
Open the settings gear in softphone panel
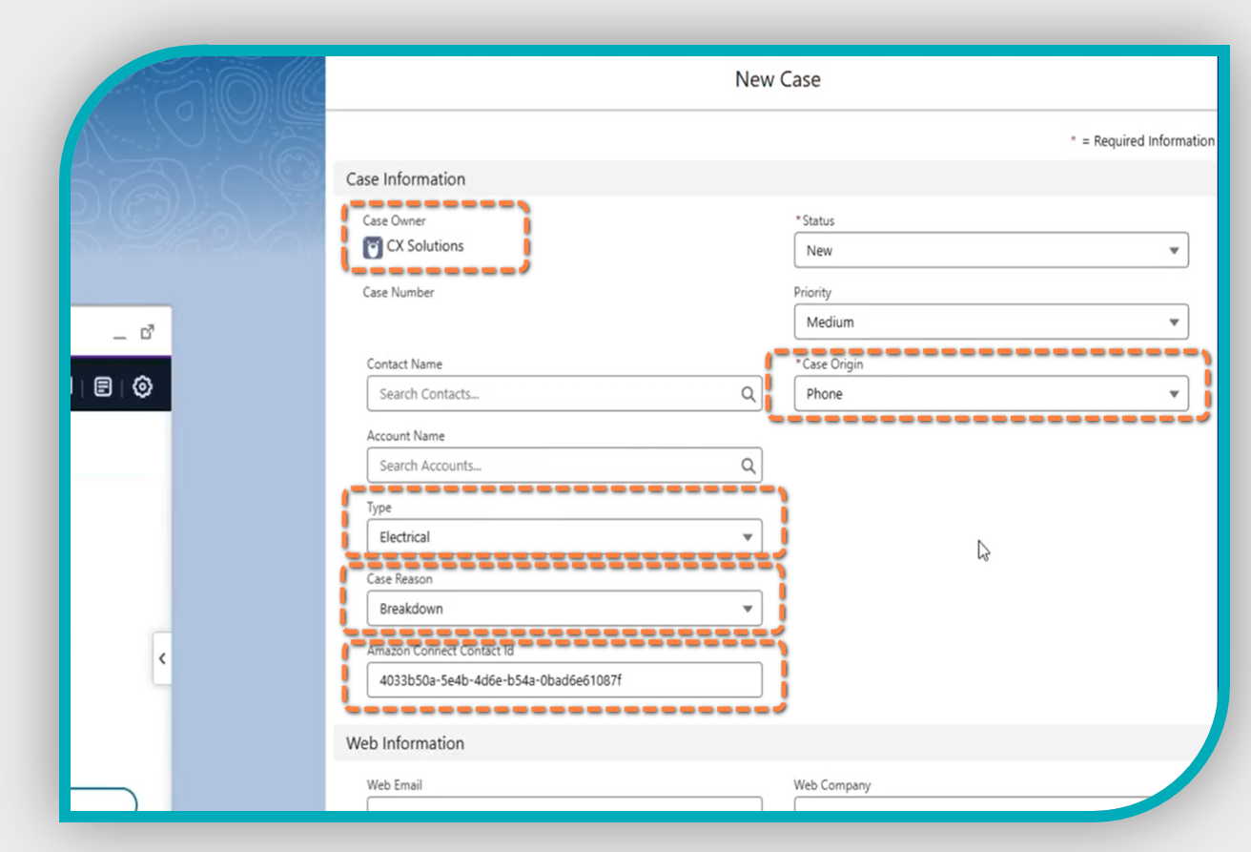[x=142, y=387]
